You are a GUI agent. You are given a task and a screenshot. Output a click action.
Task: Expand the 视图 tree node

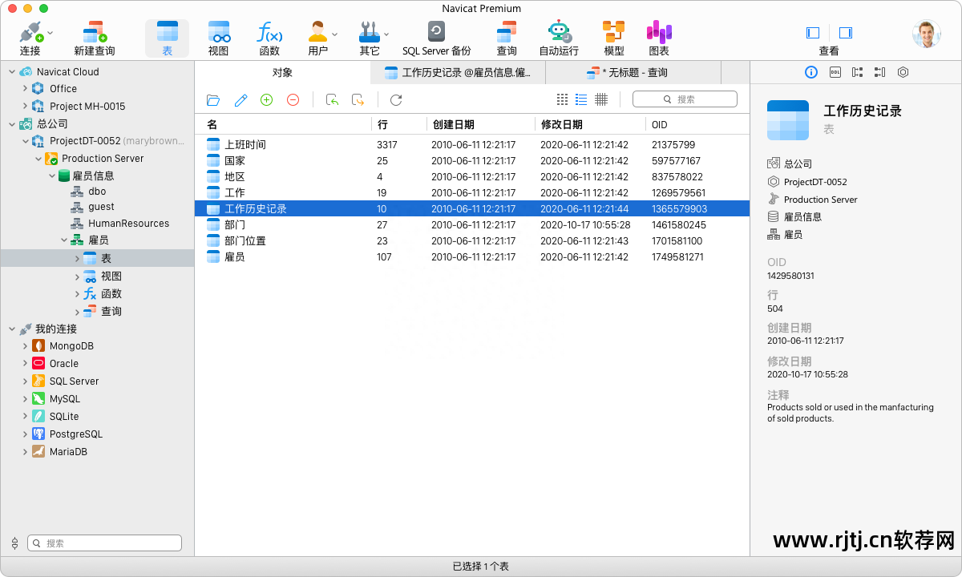pos(77,276)
